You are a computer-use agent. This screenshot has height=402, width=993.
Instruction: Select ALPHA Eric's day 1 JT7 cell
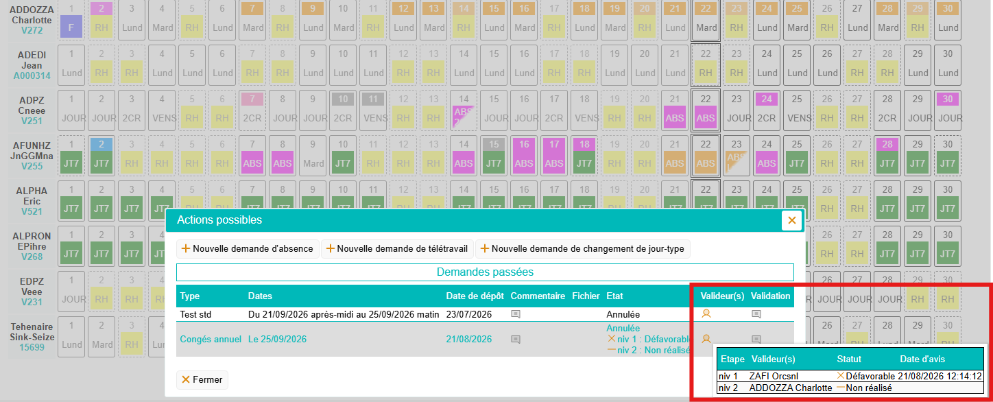click(71, 200)
